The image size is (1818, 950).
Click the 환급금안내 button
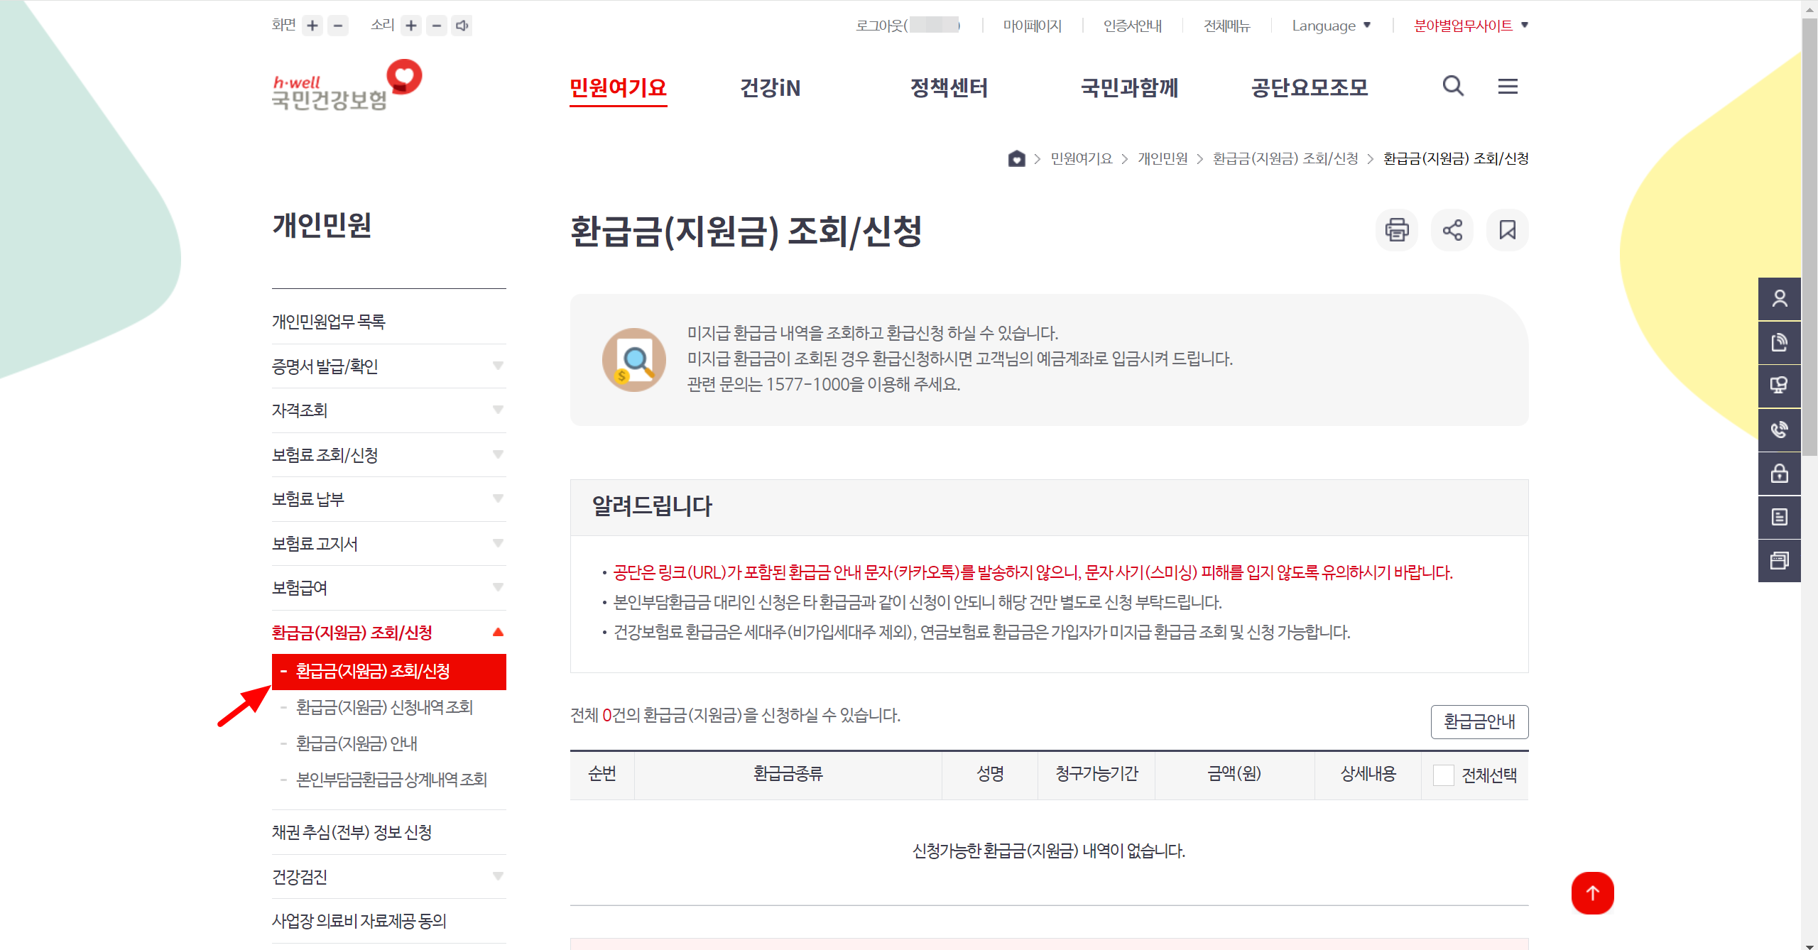point(1479,721)
